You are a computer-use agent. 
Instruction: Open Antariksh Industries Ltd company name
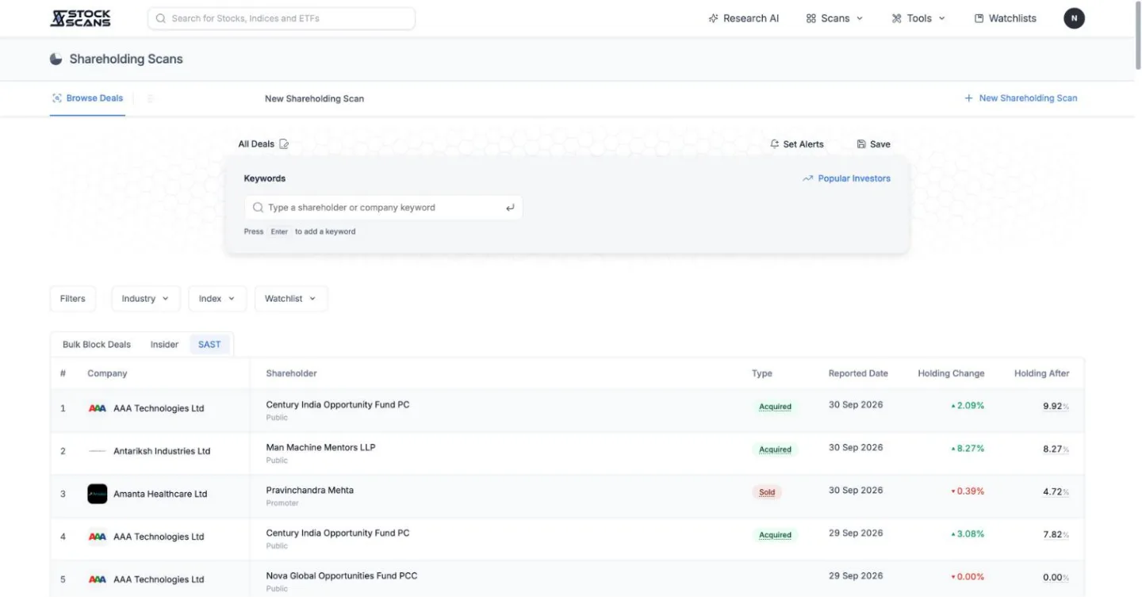(162, 451)
